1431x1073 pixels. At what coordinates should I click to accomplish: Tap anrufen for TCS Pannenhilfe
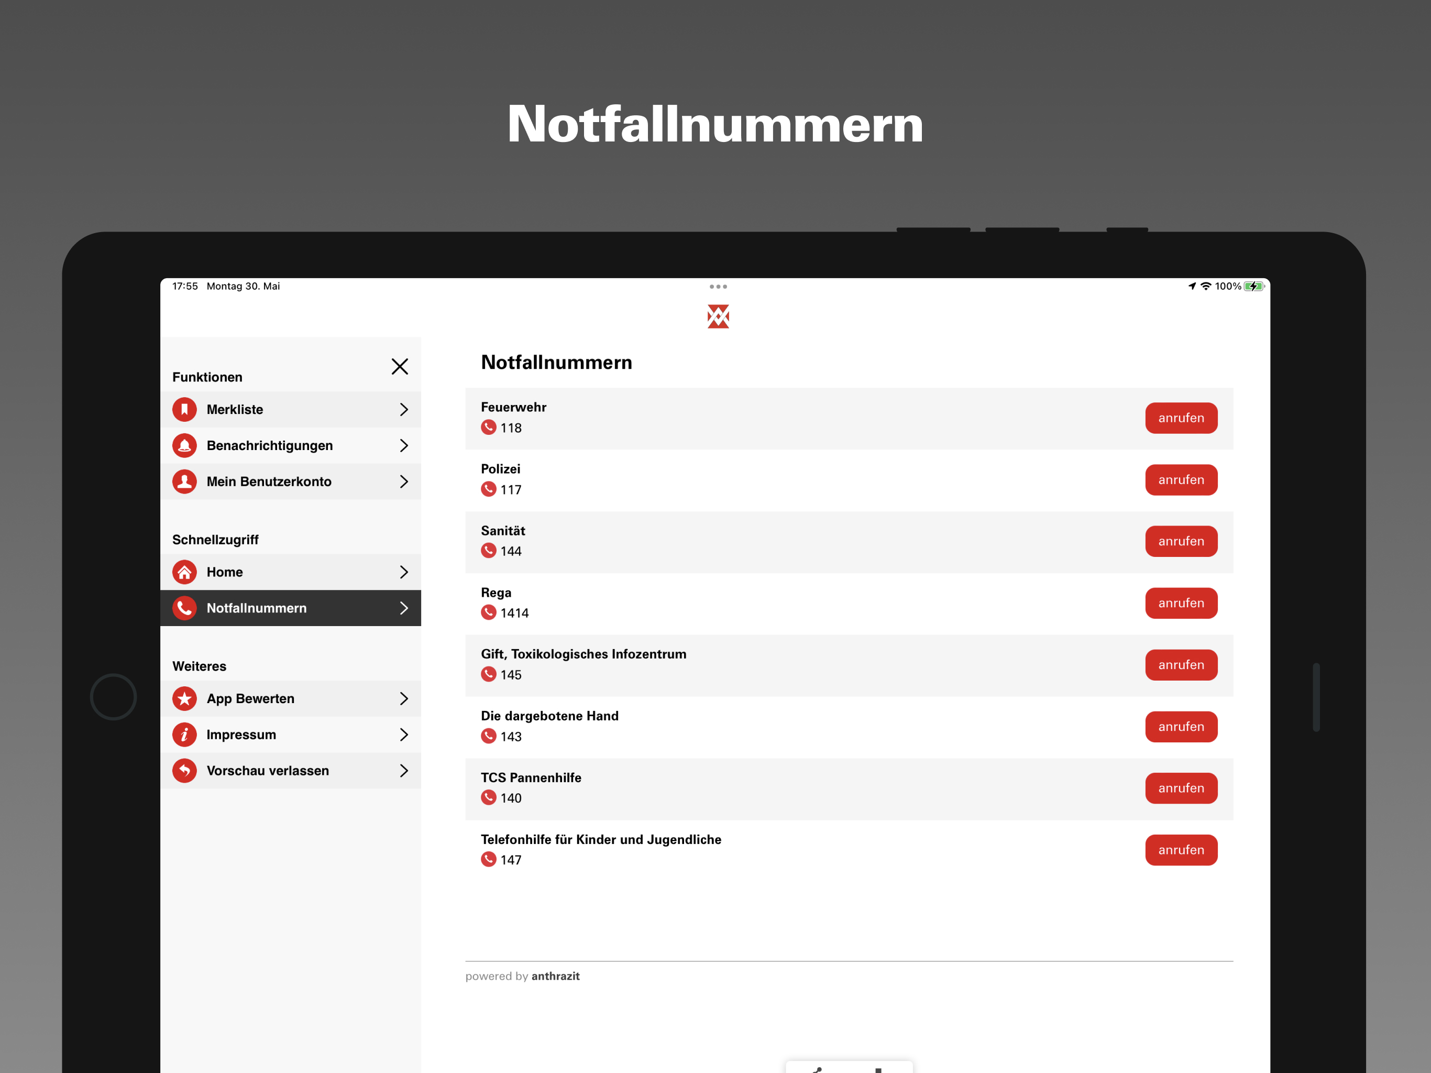[x=1181, y=789]
